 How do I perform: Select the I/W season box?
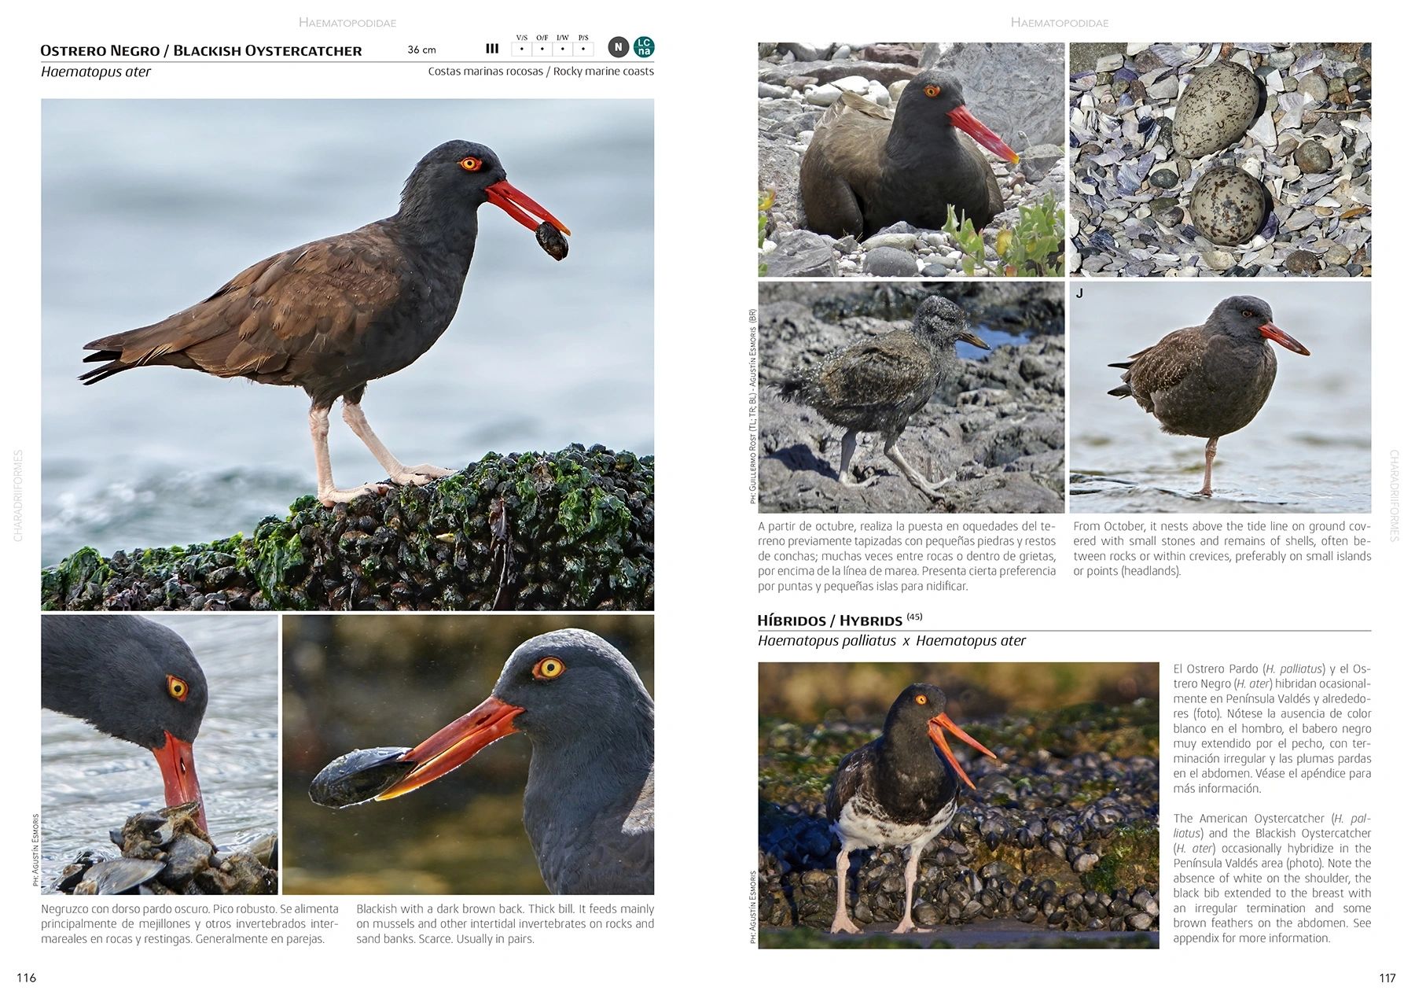coord(562,49)
